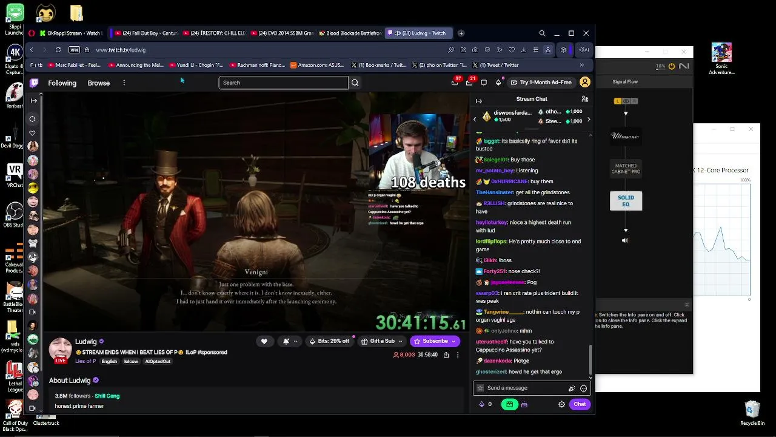The image size is (776, 437).
Task: Show previous gifters in chat leaderboard
Action: [x=475, y=120]
